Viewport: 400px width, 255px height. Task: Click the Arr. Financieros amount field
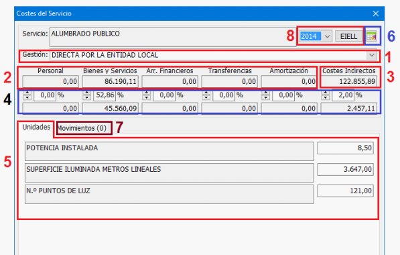pyautogui.click(x=170, y=81)
